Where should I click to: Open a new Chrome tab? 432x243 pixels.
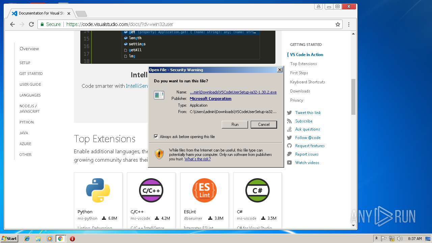click(81, 13)
